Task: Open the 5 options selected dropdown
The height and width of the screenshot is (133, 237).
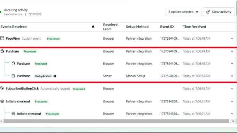Action: coord(183,12)
